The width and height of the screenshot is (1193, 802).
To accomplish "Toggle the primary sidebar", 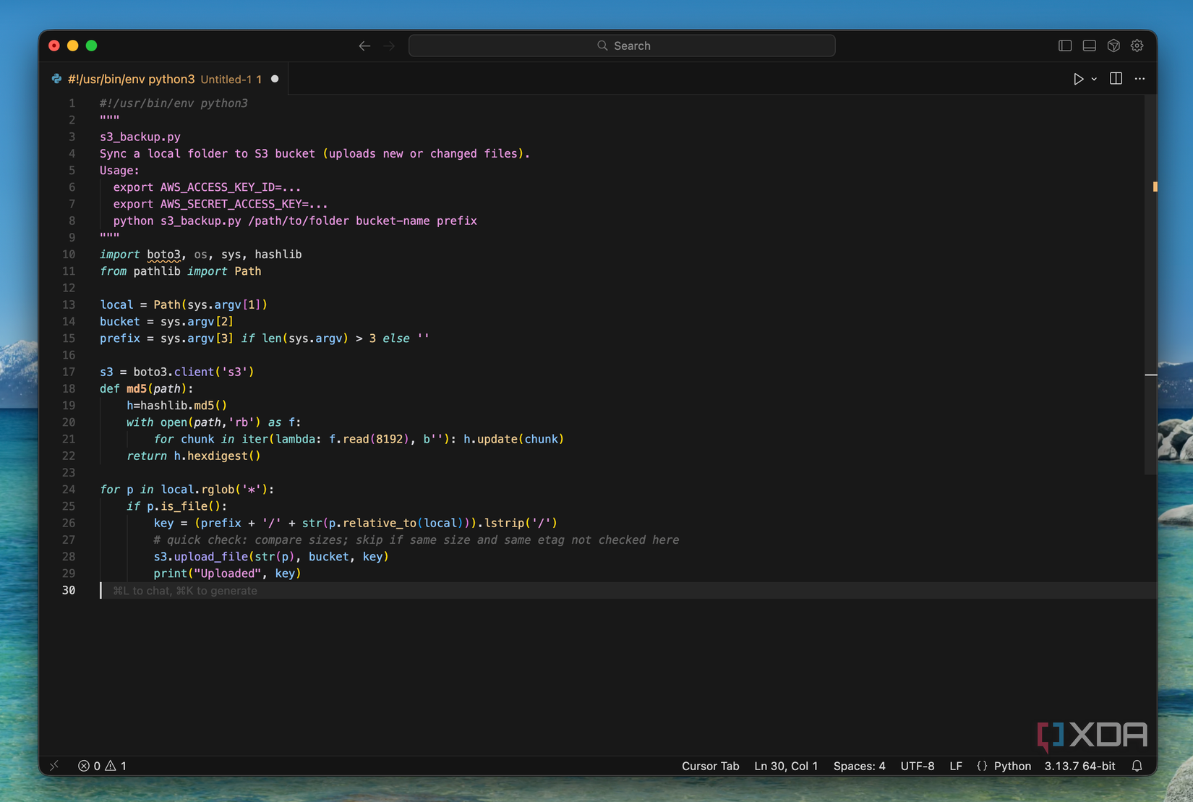I will coord(1064,45).
